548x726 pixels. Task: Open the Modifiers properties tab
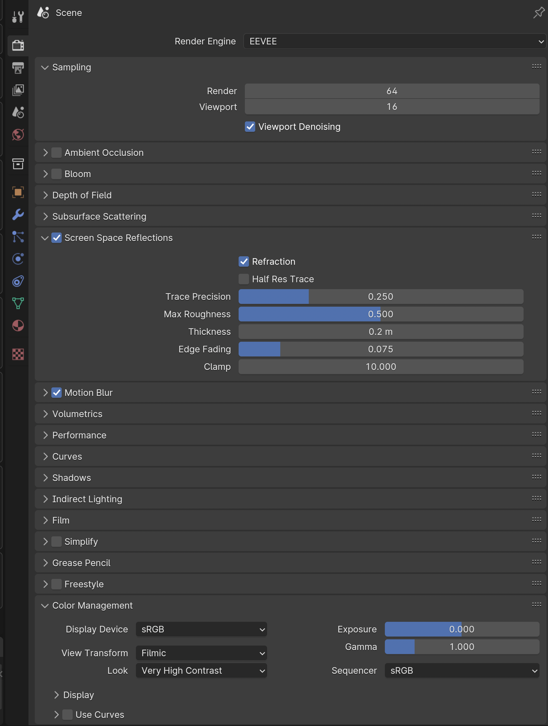tap(18, 214)
